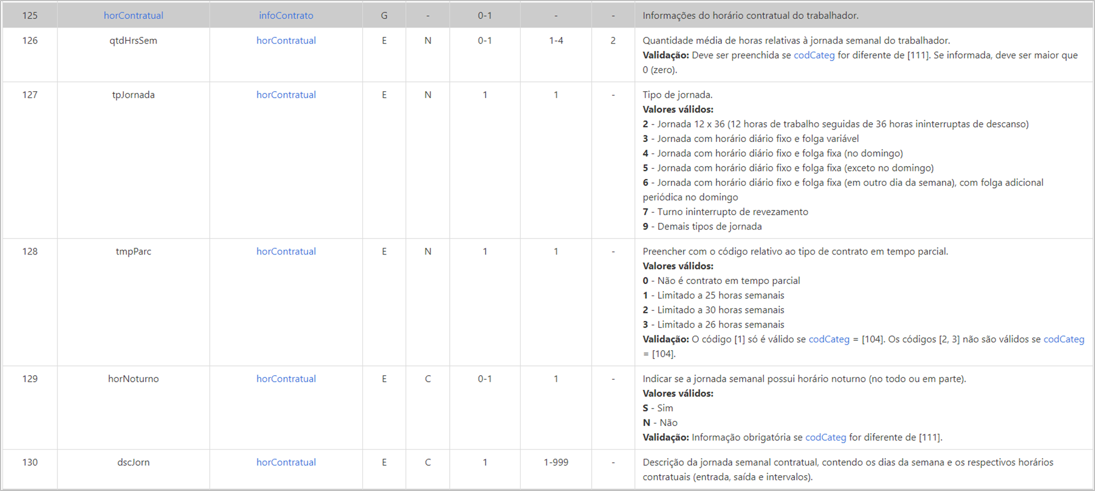Image resolution: width=1095 pixels, height=491 pixels.
Task: Select the tmpParc field name
Action: [133, 251]
